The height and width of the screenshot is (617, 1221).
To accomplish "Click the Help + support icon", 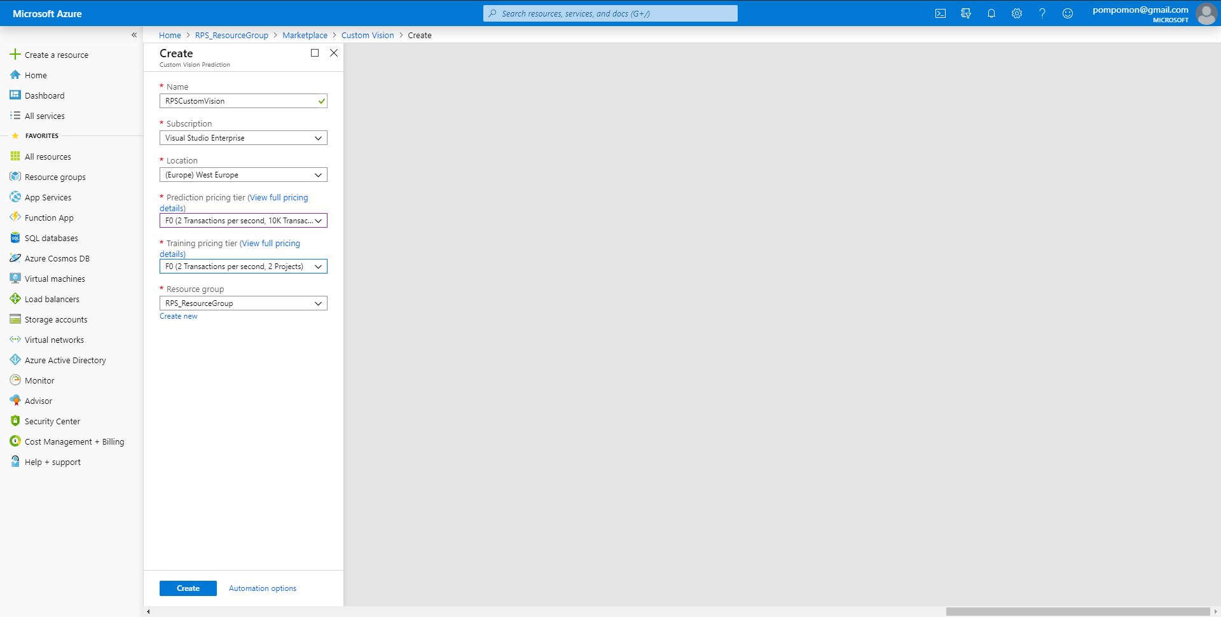I will click(x=15, y=462).
